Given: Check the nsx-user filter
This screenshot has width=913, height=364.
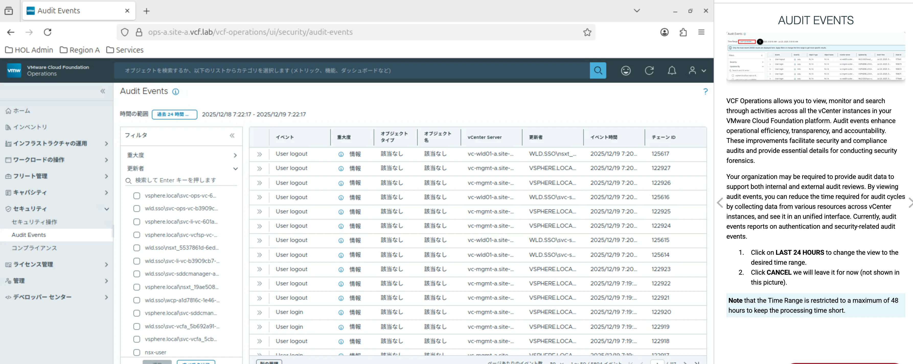Looking at the screenshot, I should pyautogui.click(x=136, y=352).
